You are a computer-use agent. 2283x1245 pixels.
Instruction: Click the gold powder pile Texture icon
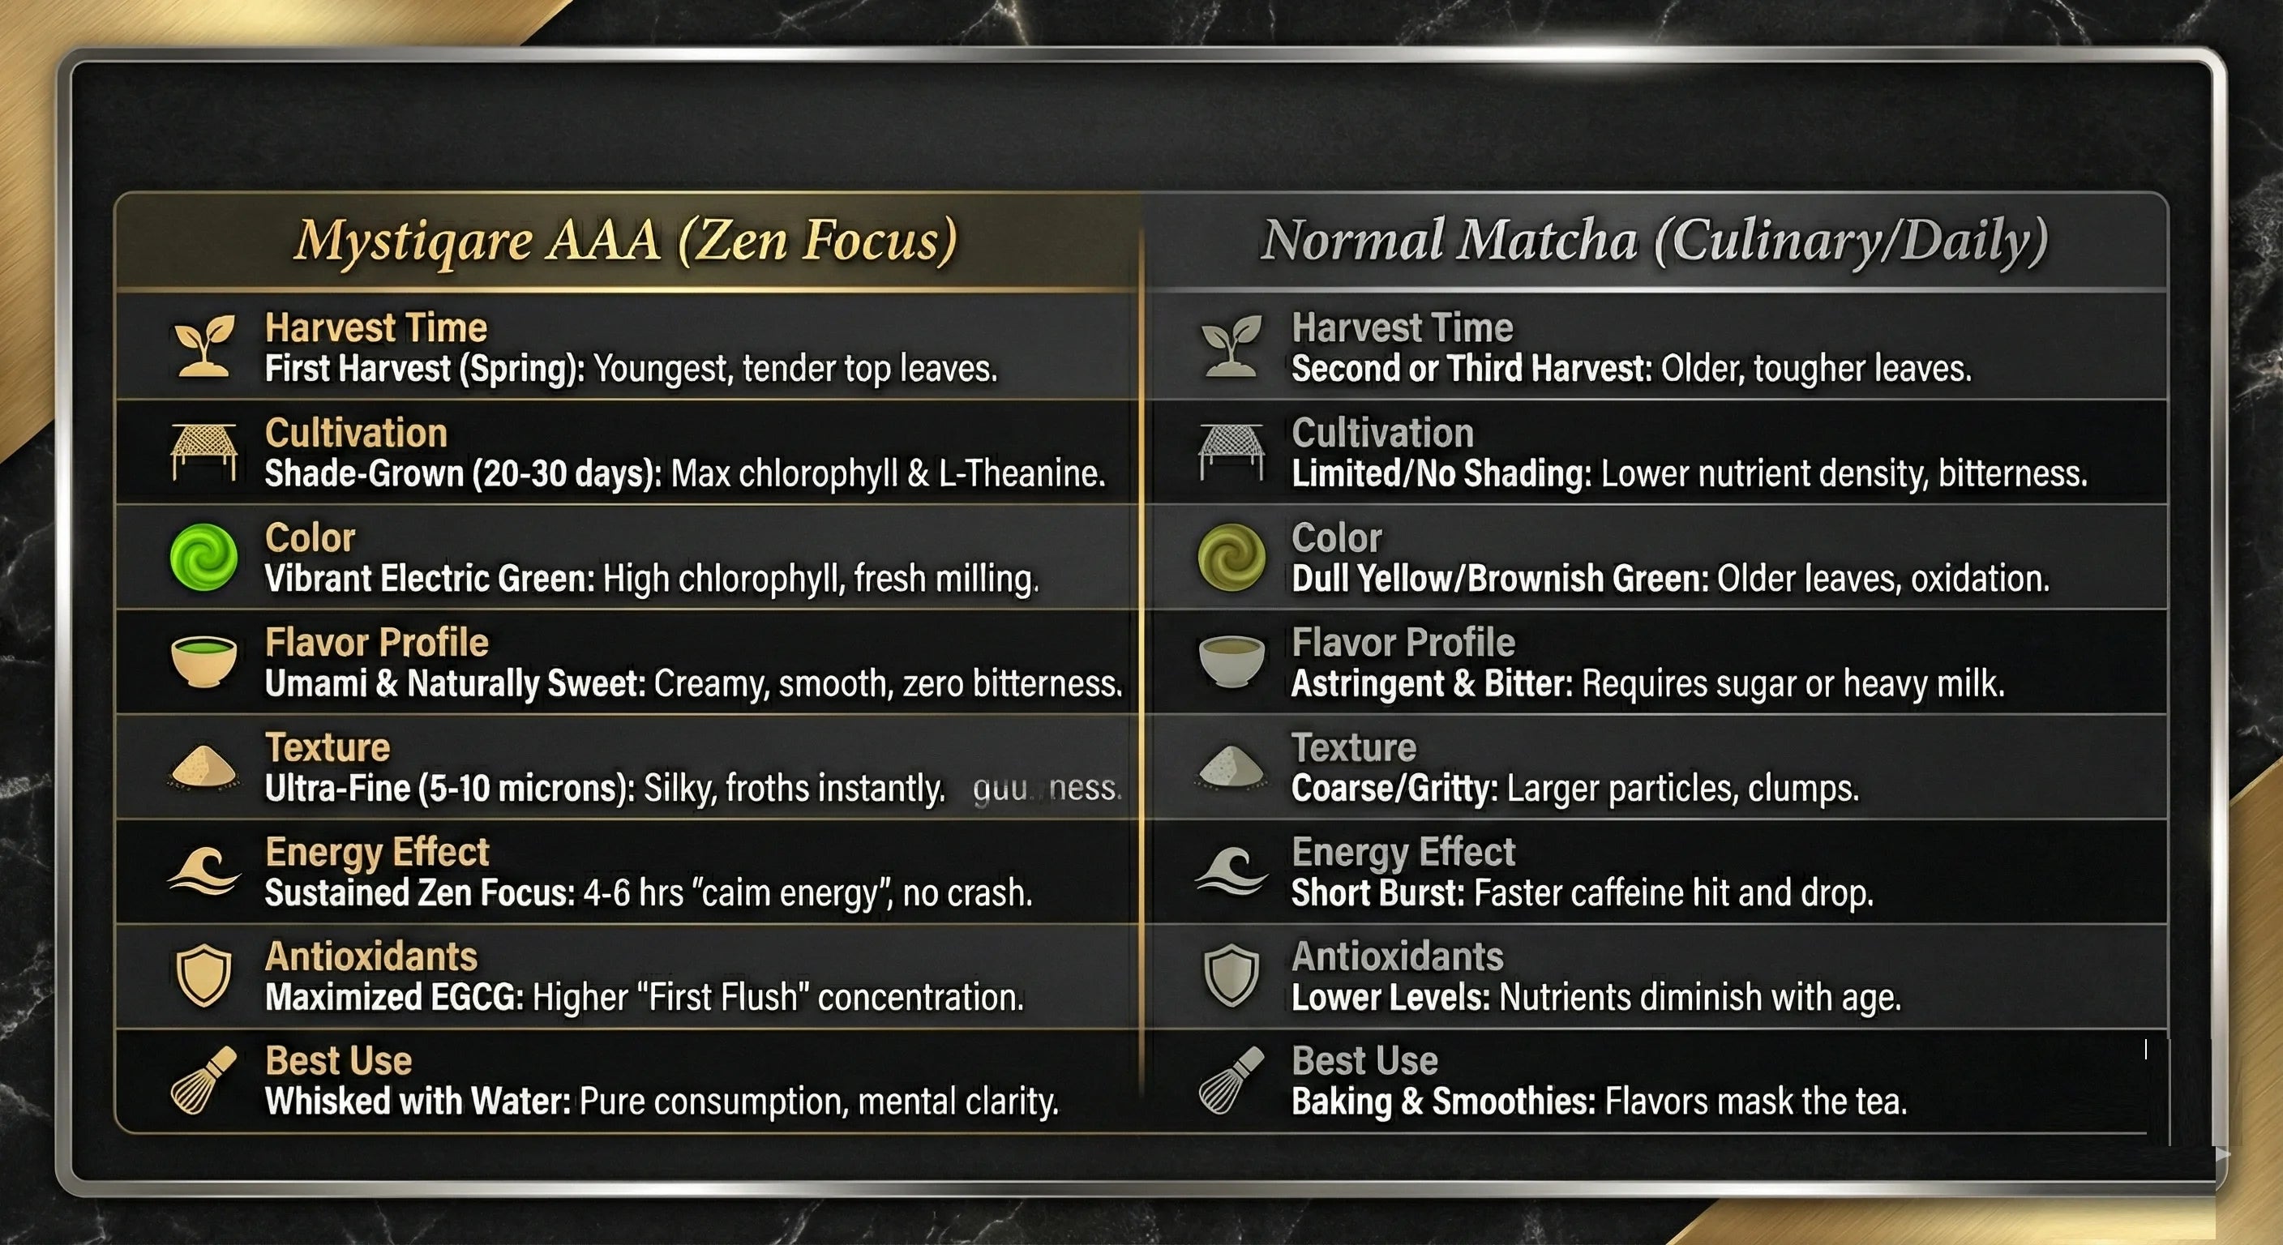[x=203, y=766]
